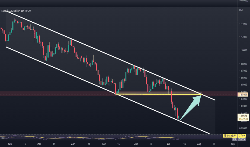
Task: Click the 0.99000 price axis label
Action: [243, 128]
